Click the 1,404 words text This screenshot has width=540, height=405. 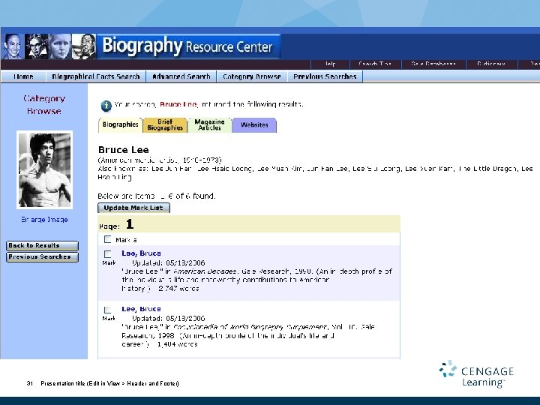pos(177,344)
